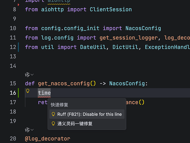
Task: Click the AI assistant icon above get_nacos_config
Action: click(27, 75)
